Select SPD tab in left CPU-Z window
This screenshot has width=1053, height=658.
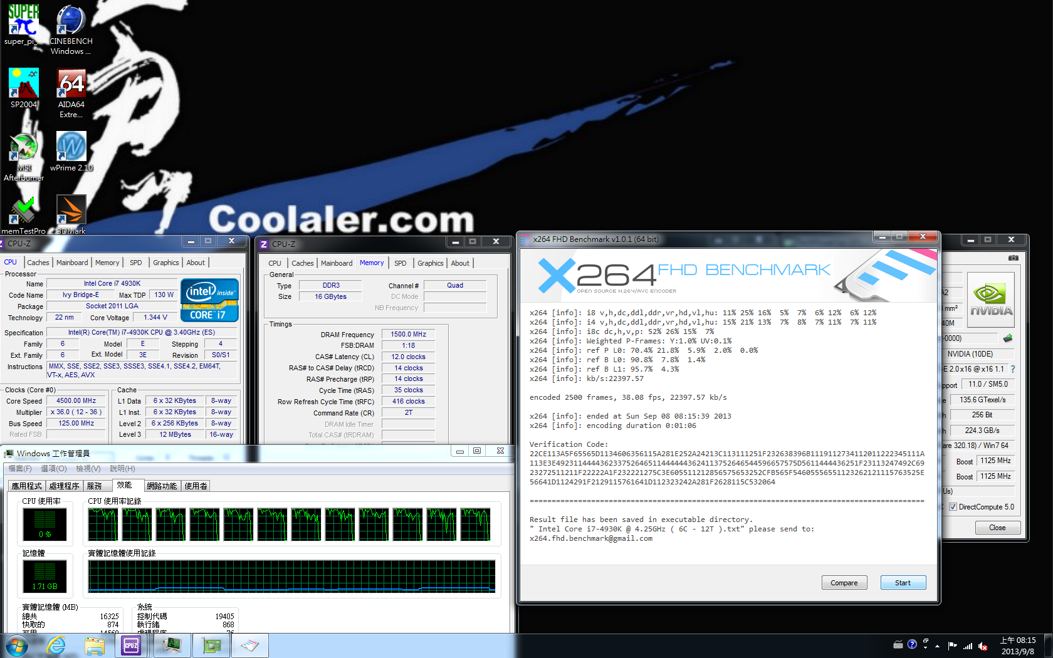coord(135,263)
